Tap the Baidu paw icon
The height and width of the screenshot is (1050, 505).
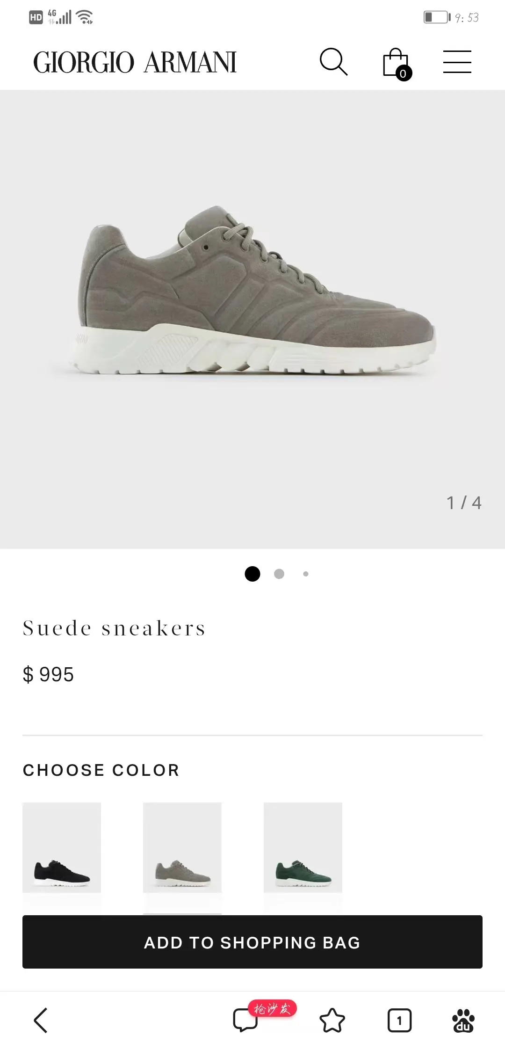(x=463, y=1021)
